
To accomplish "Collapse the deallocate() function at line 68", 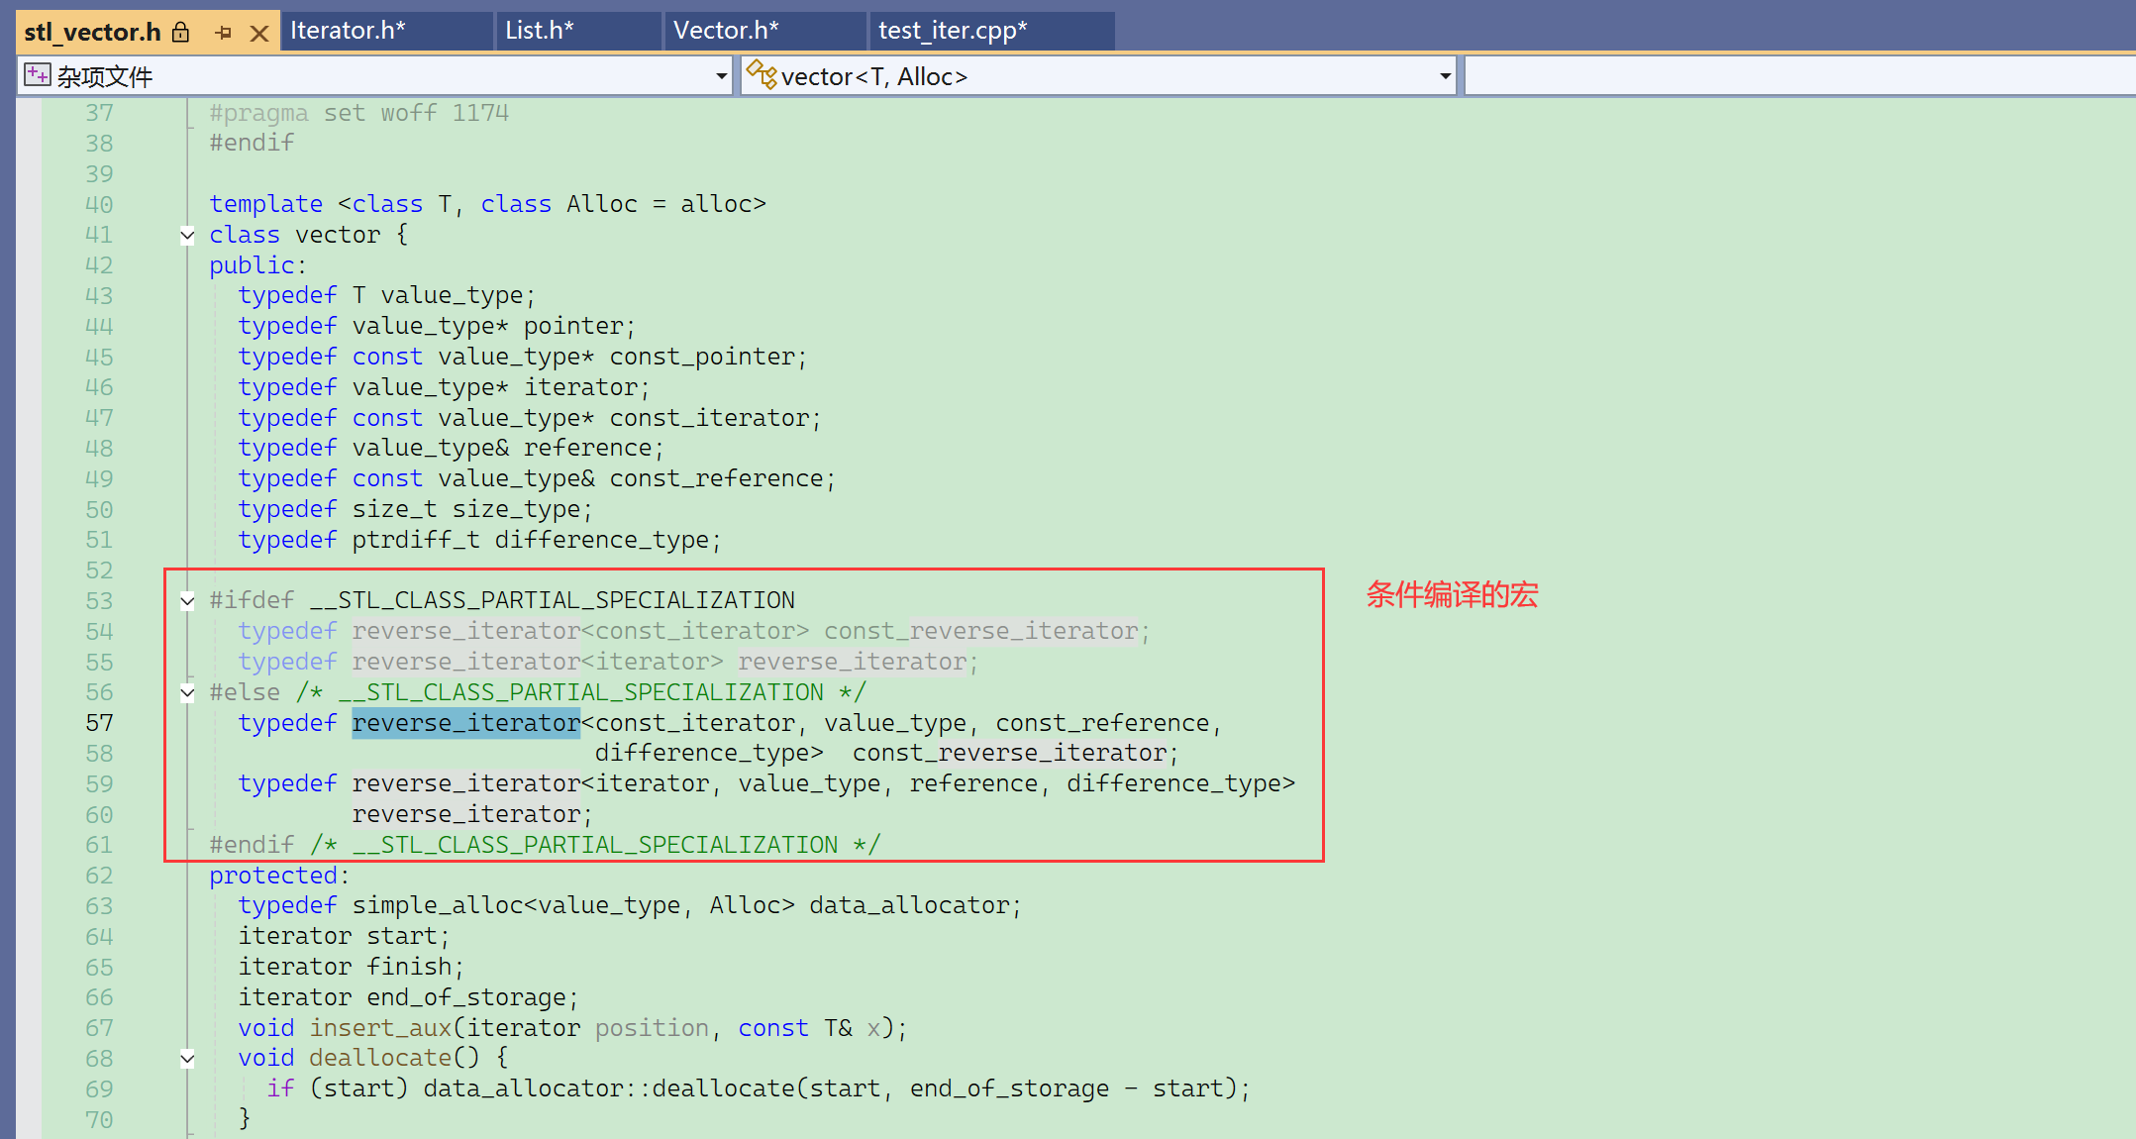I will (x=187, y=1059).
